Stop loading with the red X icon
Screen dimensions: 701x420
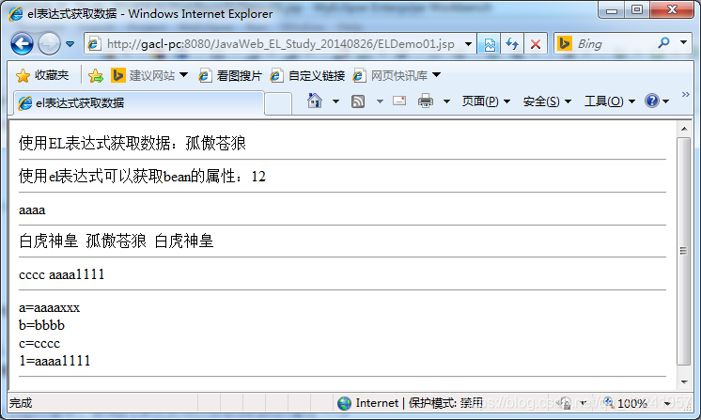[536, 44]
